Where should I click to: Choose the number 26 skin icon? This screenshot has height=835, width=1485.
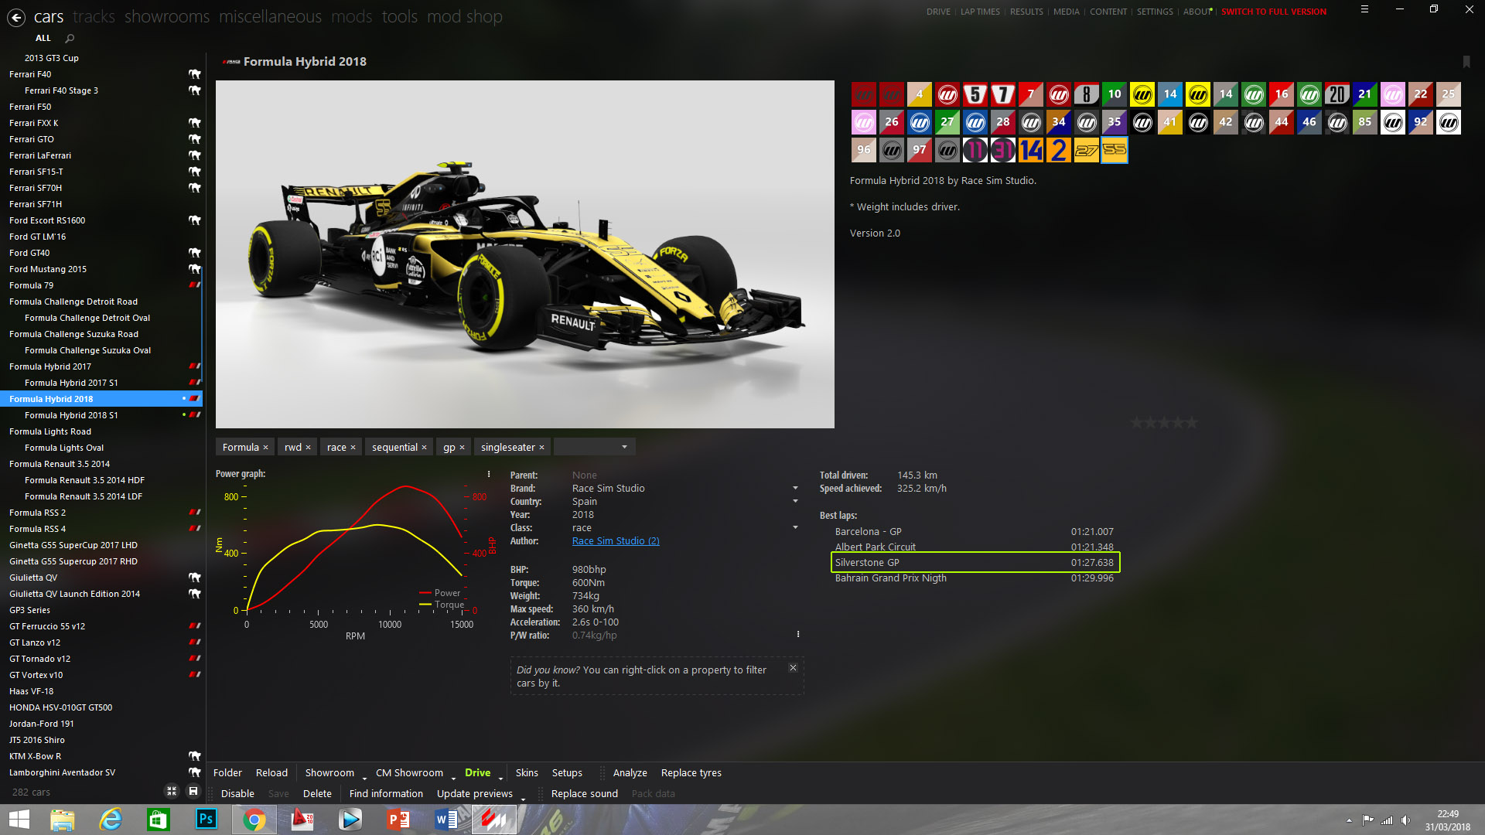coord(892,122)
